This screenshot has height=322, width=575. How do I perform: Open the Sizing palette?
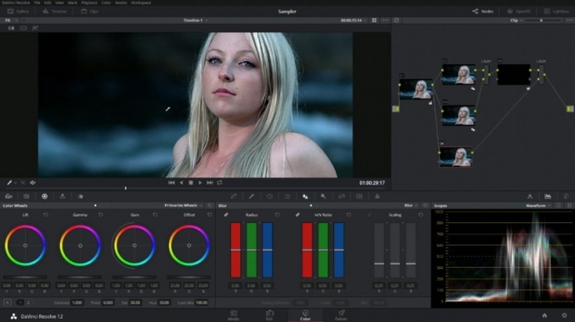(342, 196)
